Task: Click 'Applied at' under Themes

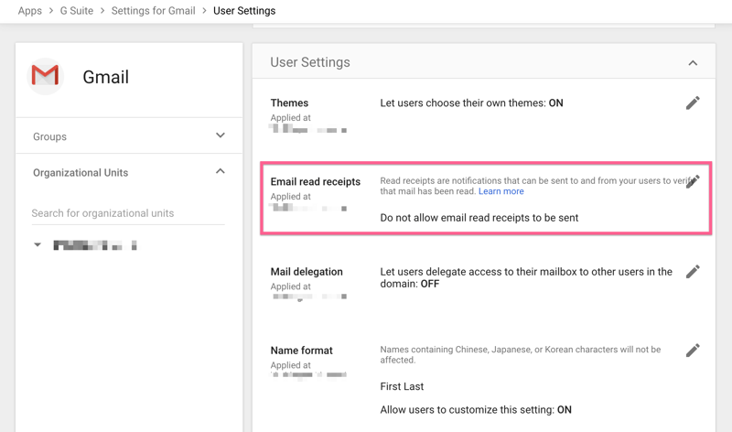Action: coord(290,118)
